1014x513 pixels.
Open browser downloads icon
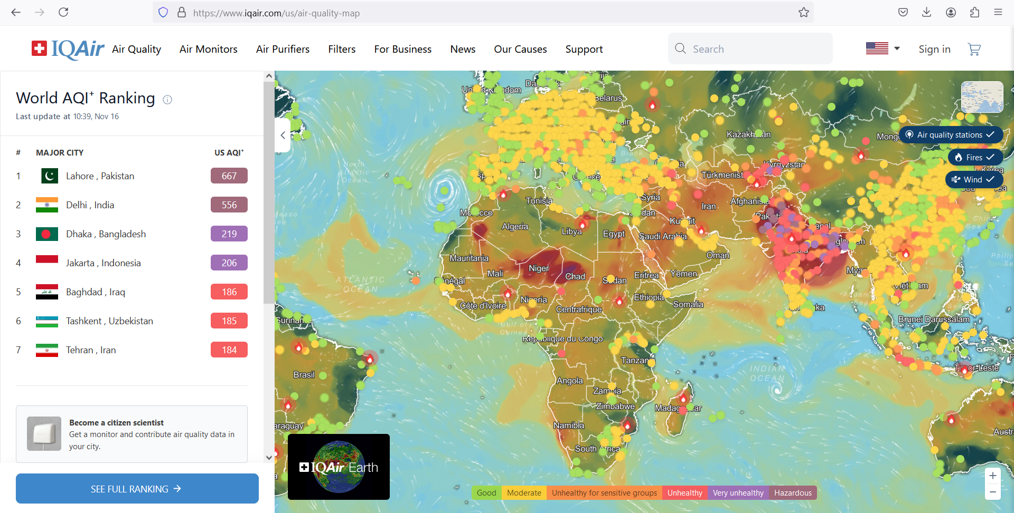926,13
